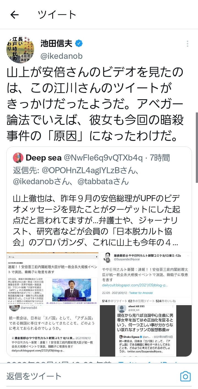The height and width of the screenshot is (389, 198).
Task: Open the three-dot tweet options menu
Action: 187,44
